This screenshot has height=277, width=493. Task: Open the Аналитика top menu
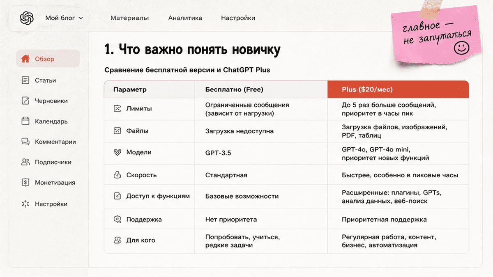click(x=185, y=18)
